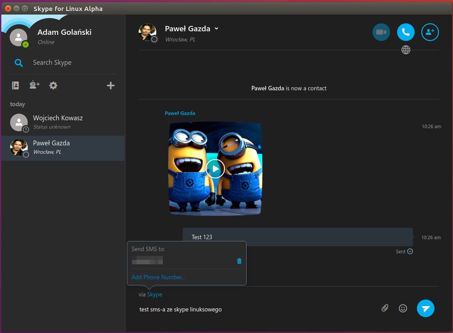Image resolution: width=453 pixels, height=333 pixels.
Task: Send the message with the arrow button
Action: [426, 308]
